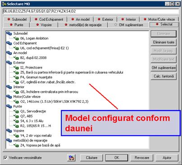Click the checkmark icon beside I2, Proiectoare
This screenshot has height=165, width=182.
16,68
